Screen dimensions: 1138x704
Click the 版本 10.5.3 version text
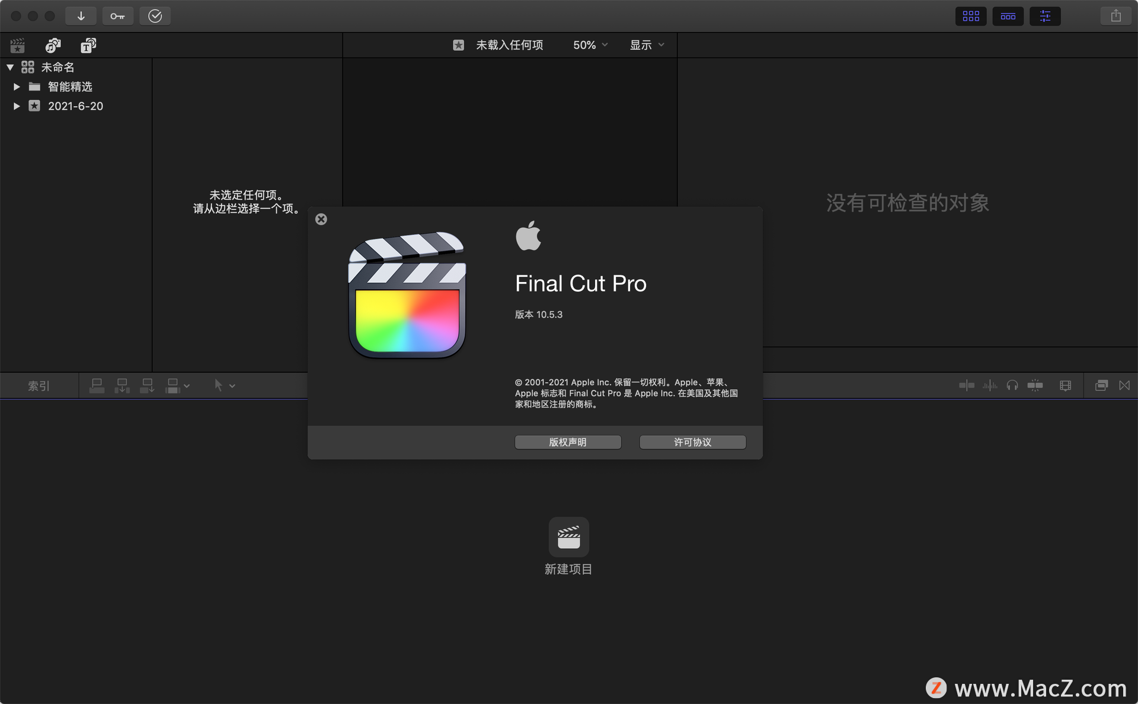539,315
